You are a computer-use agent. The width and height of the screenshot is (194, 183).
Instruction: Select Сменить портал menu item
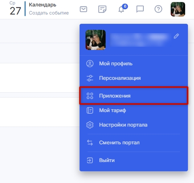[x=134, y=143]
